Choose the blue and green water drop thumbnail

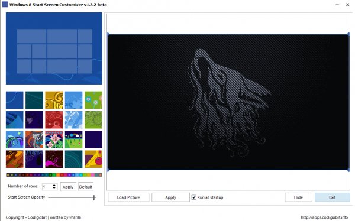click(x=14, y=139)
